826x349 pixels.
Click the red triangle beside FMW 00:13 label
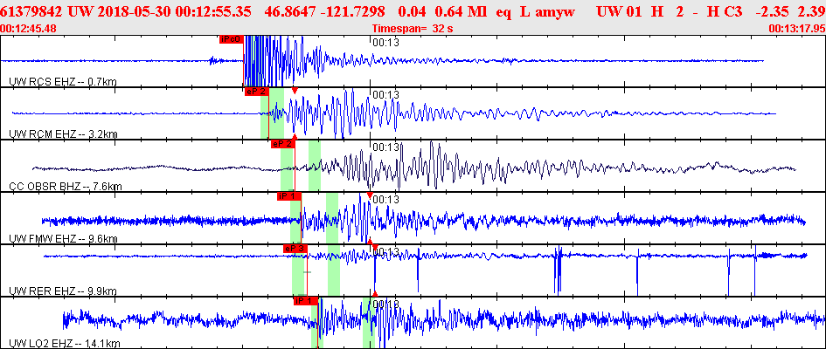[x=369, y=196]
